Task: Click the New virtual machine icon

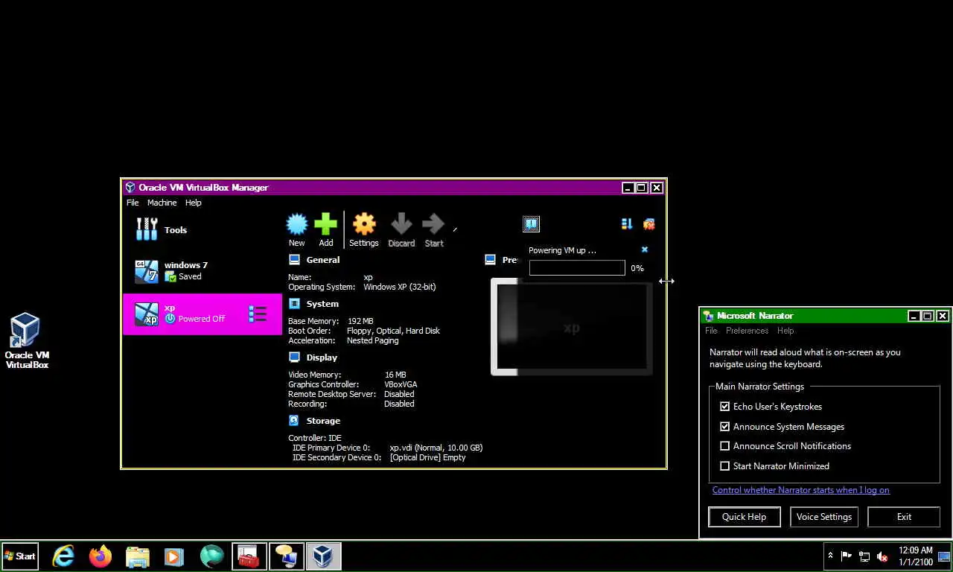Action: (x=297, y=224)
